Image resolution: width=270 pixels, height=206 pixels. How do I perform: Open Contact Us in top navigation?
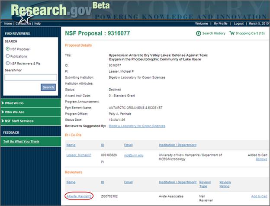23,23
